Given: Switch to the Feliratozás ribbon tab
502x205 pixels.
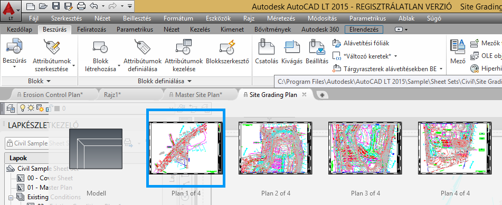Looking at the screenshot, I should tap(91, 30).
